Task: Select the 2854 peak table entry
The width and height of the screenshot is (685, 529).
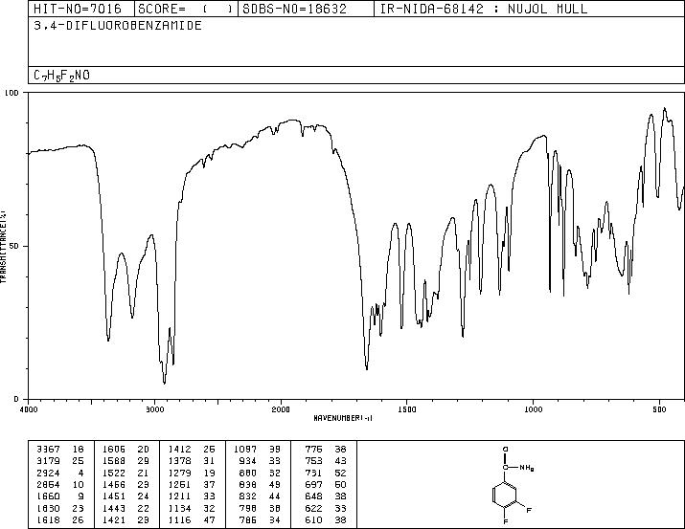Action: click(60, 484)
